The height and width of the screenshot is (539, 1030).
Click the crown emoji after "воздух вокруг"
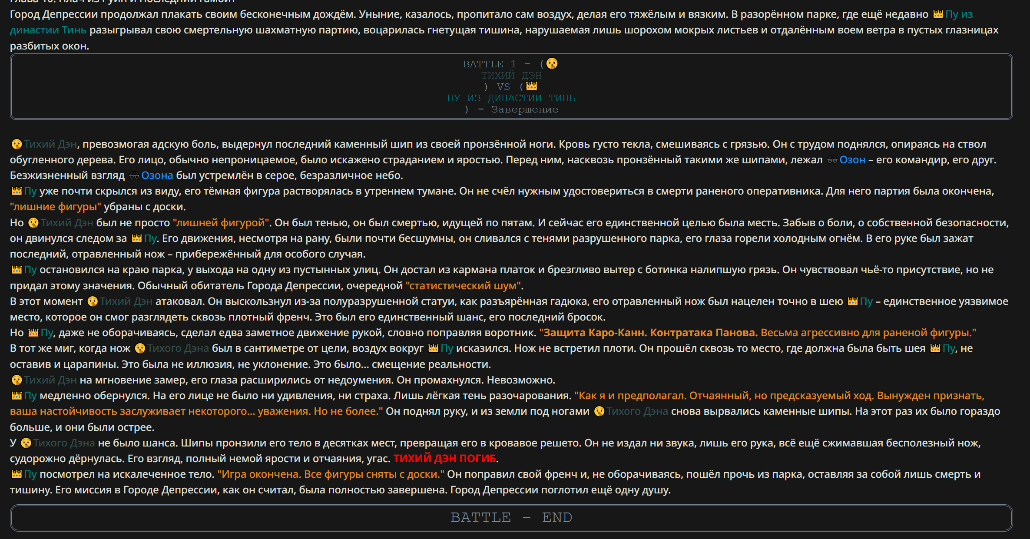tap(433, 348)
